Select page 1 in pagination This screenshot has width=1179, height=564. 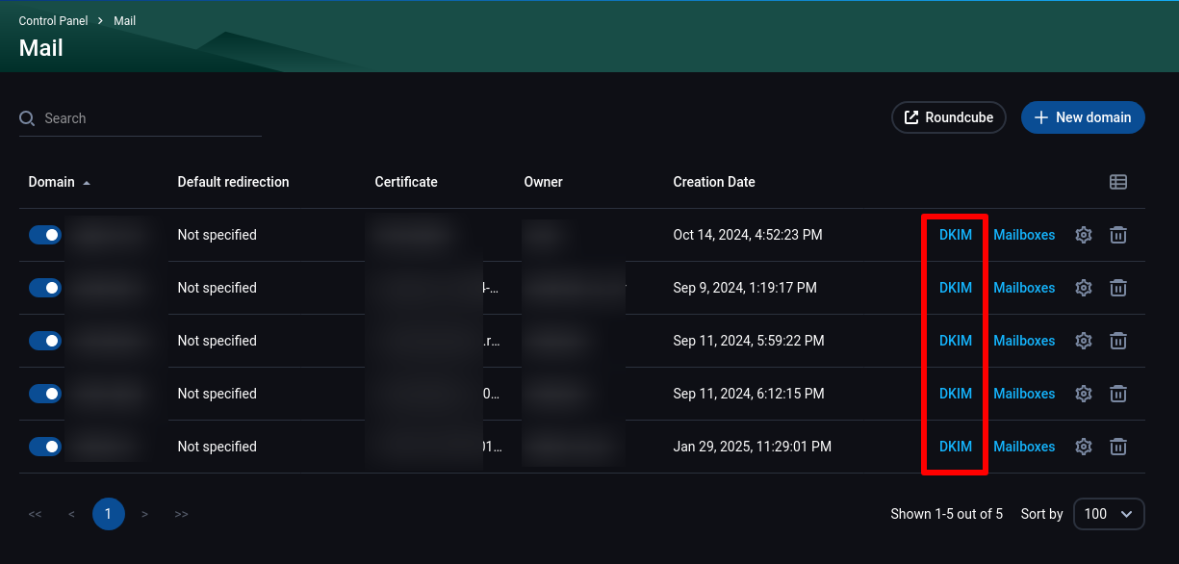tap(108, 514)
